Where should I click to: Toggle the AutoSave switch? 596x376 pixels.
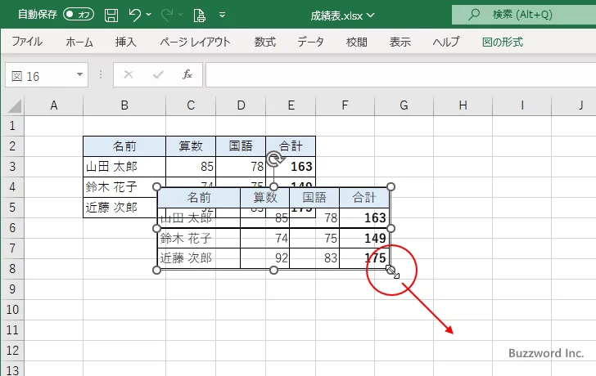tap(79, 15)
